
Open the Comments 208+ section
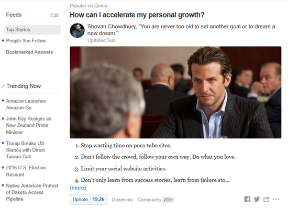tap(156, 200)
